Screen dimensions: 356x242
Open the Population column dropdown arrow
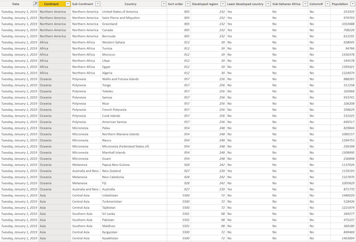point(352,4)
